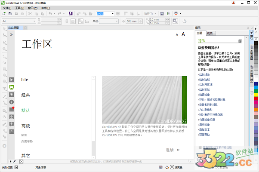The height and width of the screenshot is (172, 259).
Task: Select the Lite workspace option
Action: [x=25, y=80]
